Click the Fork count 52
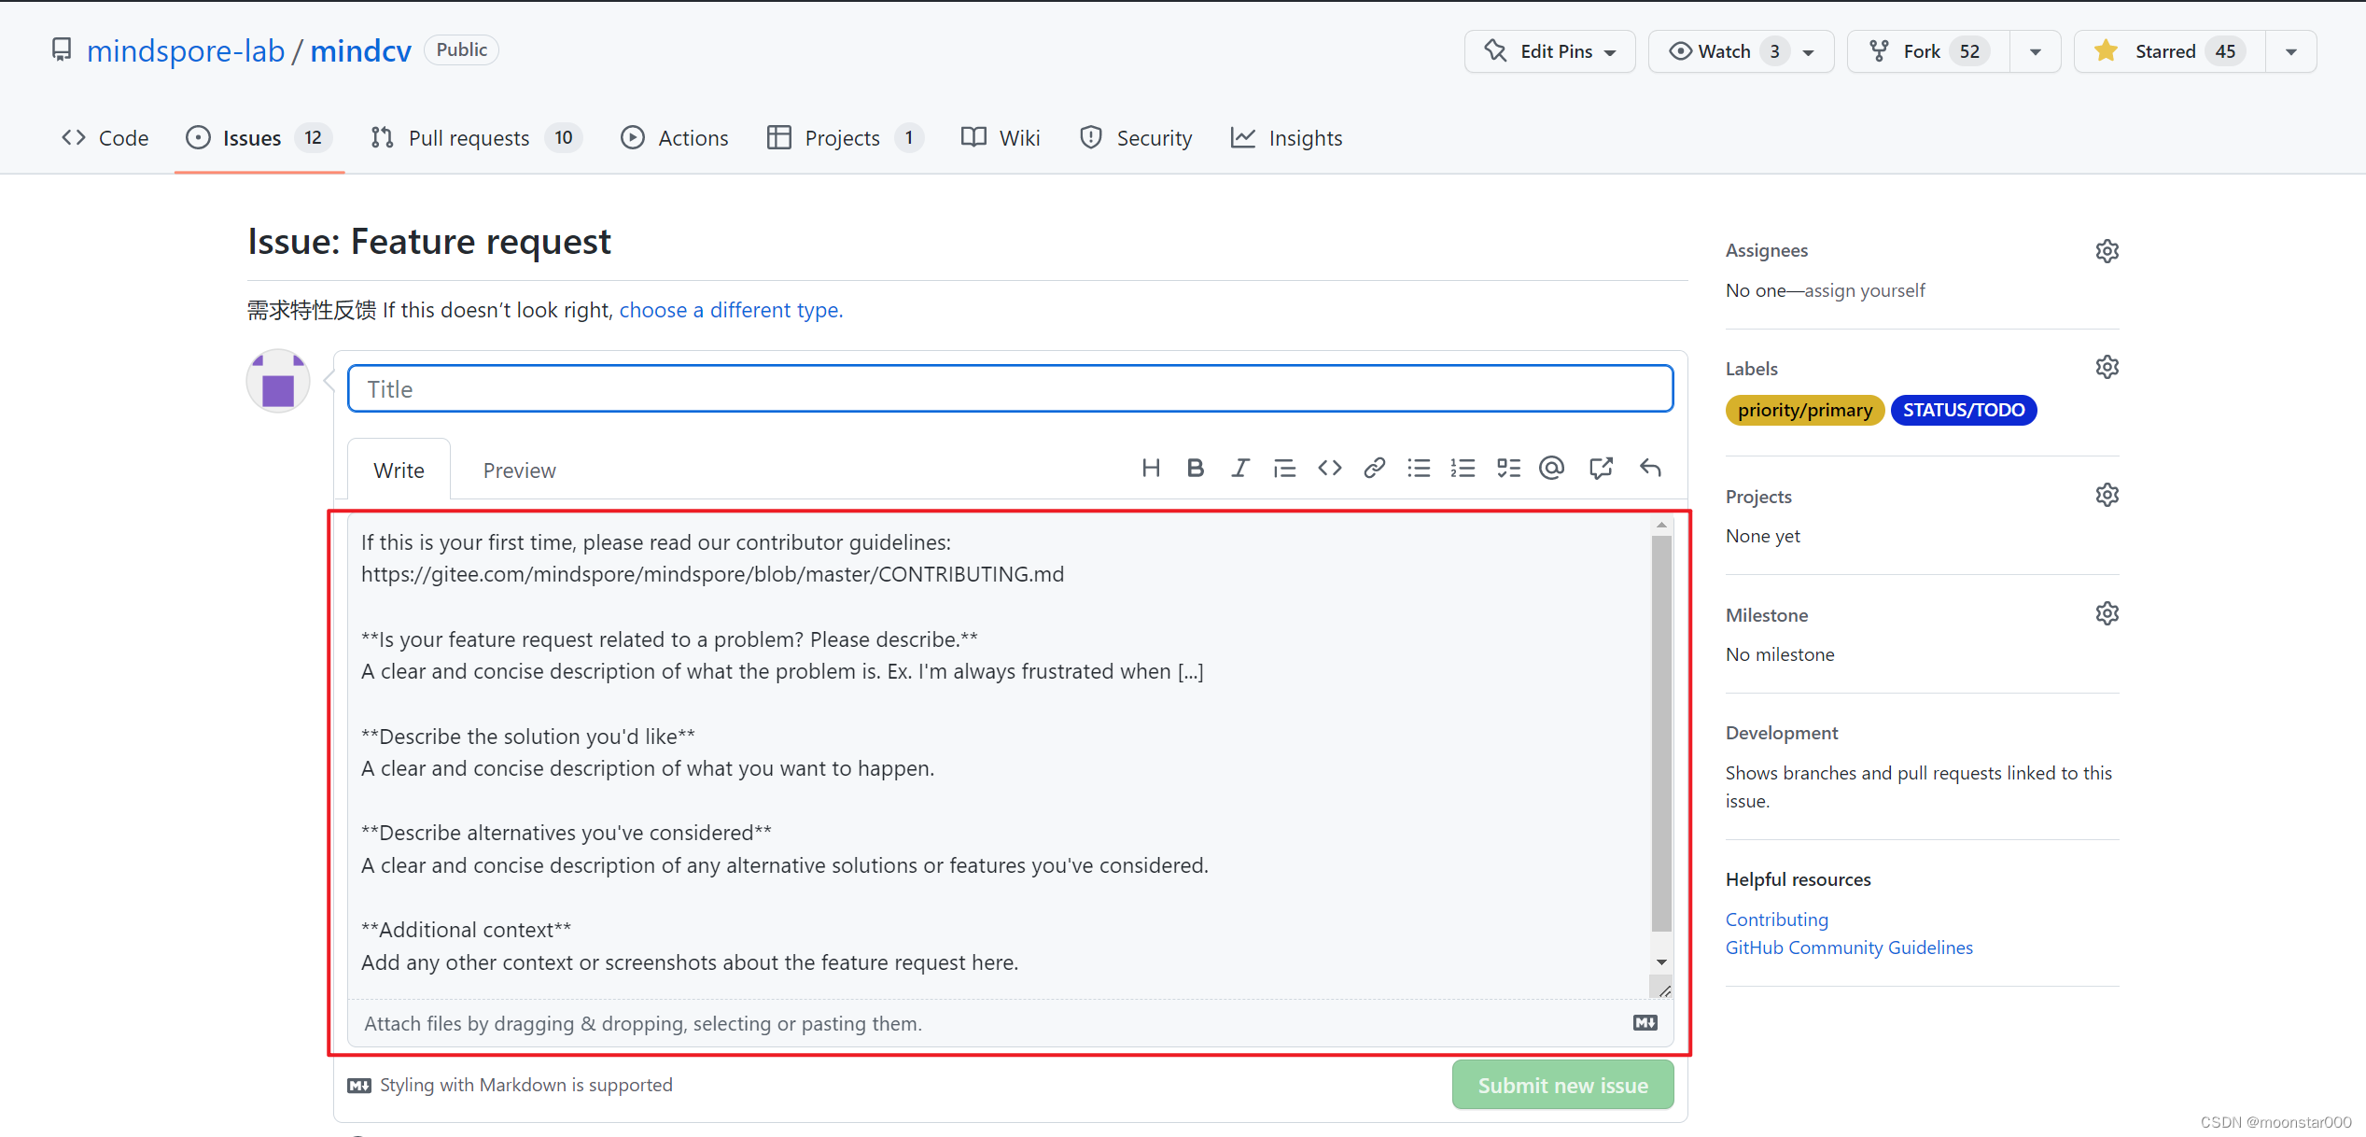The height and width of the screenshot is (1137, 2366). click(1969, 51)
